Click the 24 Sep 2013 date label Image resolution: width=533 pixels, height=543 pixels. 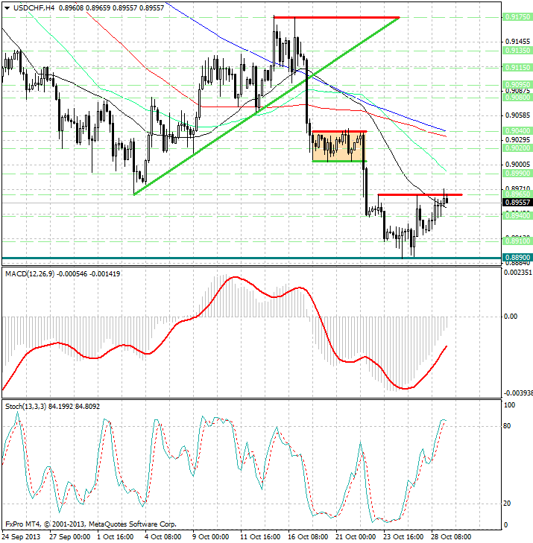tap(22, 537)
